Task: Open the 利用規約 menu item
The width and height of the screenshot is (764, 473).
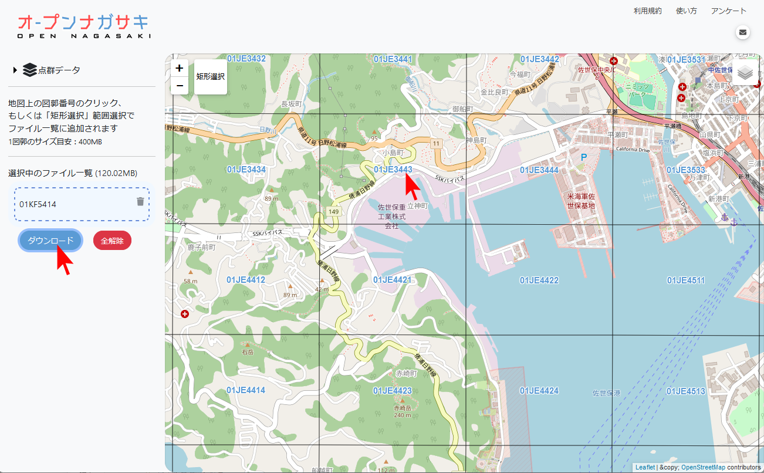Action: coord(647,11)
